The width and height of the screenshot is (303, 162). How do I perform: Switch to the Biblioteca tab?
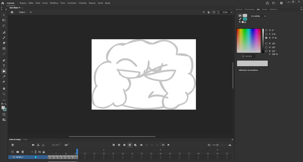(273, 9)
